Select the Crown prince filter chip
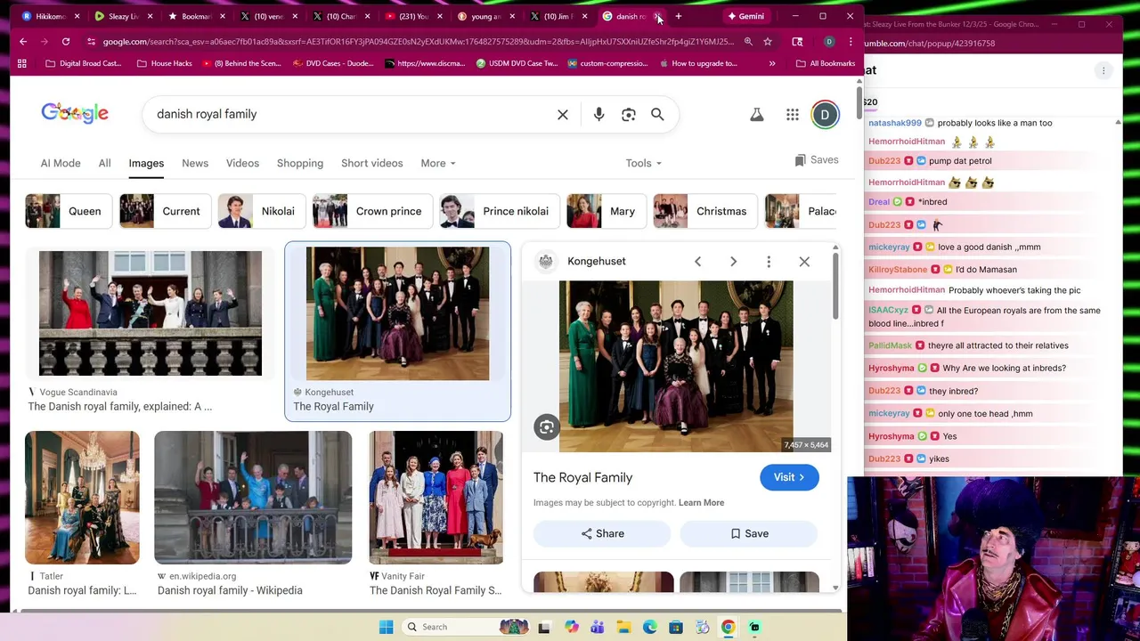 click(371, 211)
